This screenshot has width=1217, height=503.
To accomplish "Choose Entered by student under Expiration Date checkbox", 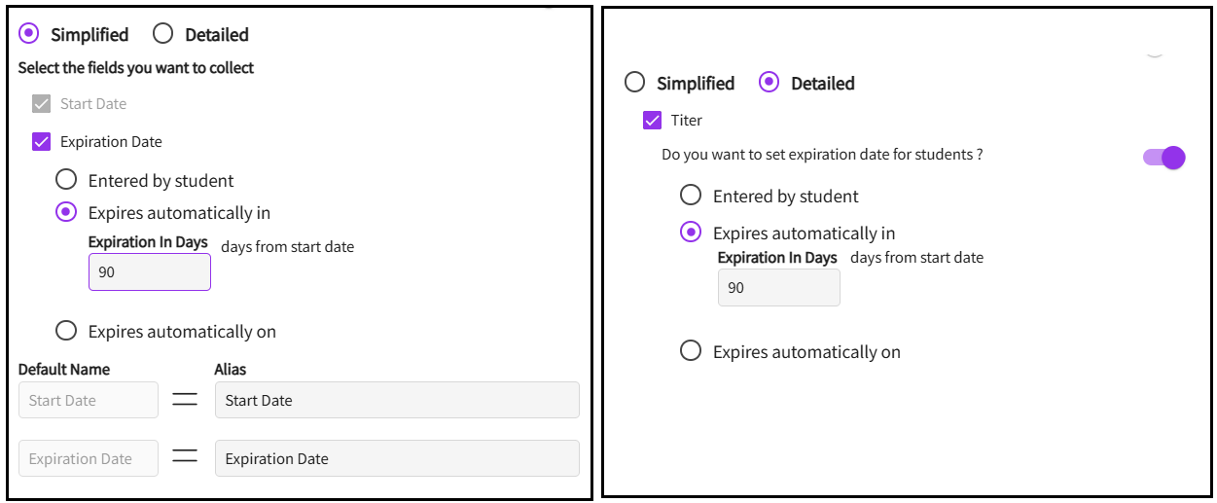I will (66, 180).
